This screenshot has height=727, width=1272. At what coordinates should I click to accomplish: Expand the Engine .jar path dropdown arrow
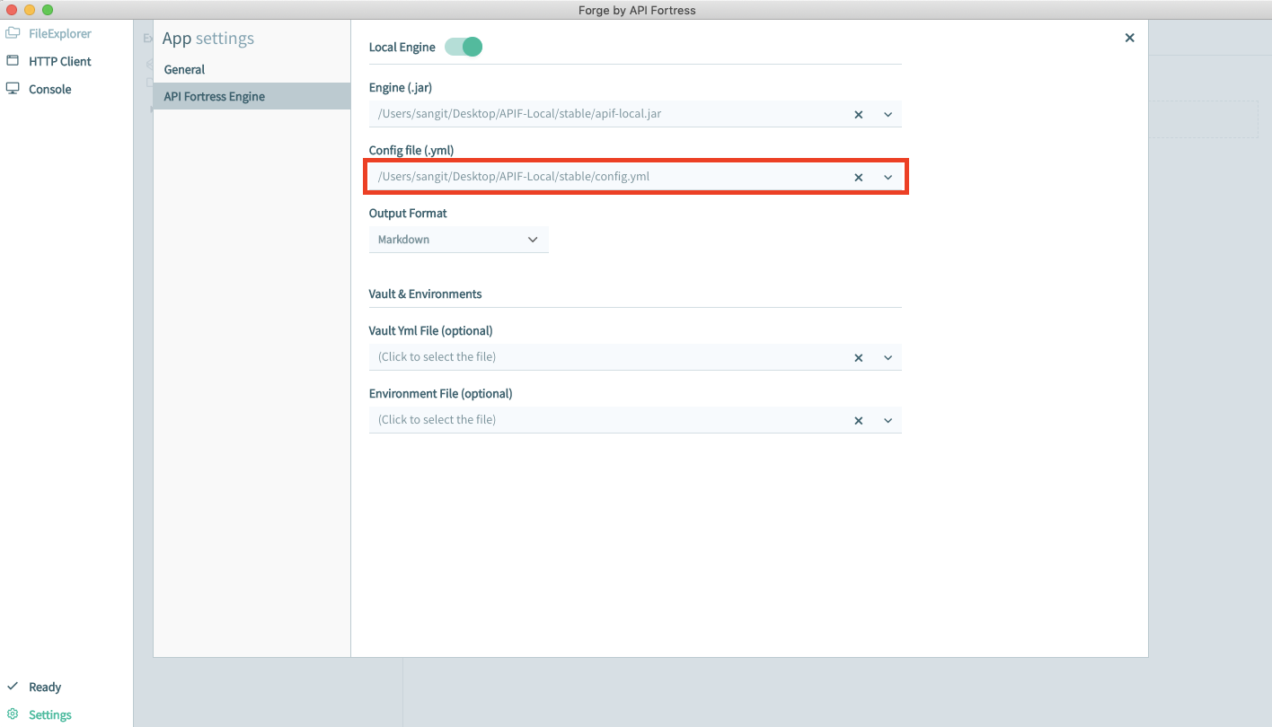tap(888, 115)
